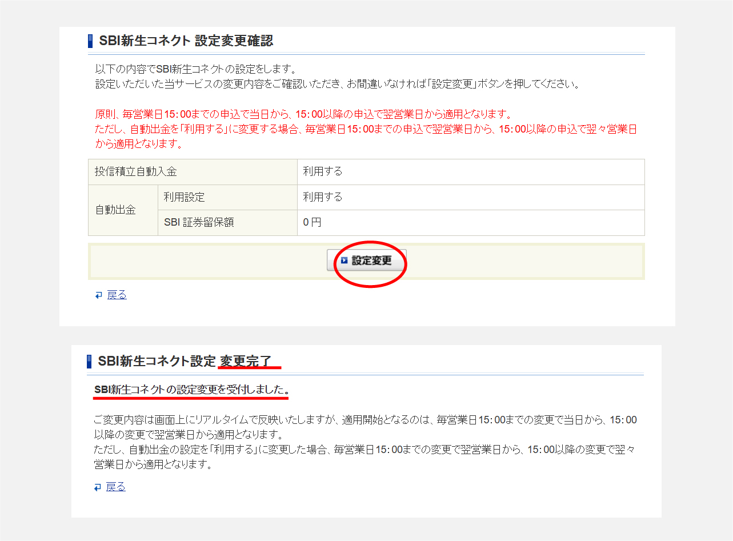Click the red notice text starting with 原則
The width and height of the screenshot is (733, 541).
click(303, 114)
